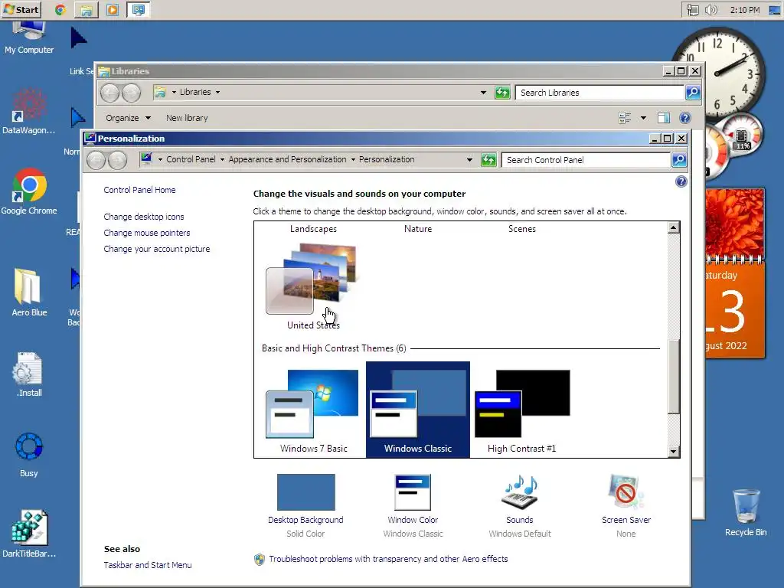Open Libraries help icon
The image size is (784, 588).
coord(685,118)
